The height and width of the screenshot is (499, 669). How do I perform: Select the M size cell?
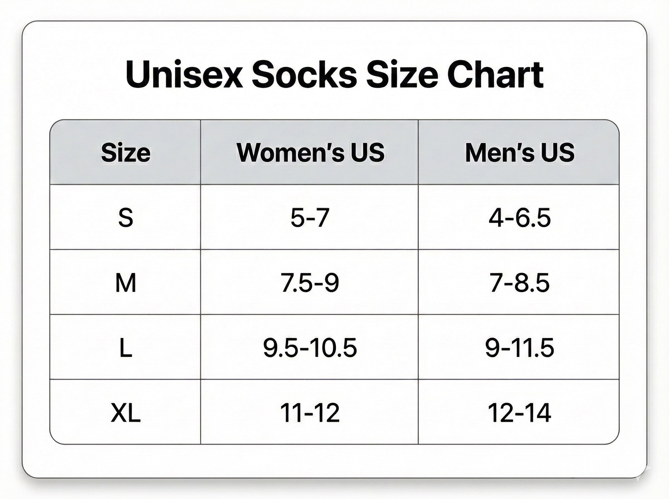click(x=125, y=283)
